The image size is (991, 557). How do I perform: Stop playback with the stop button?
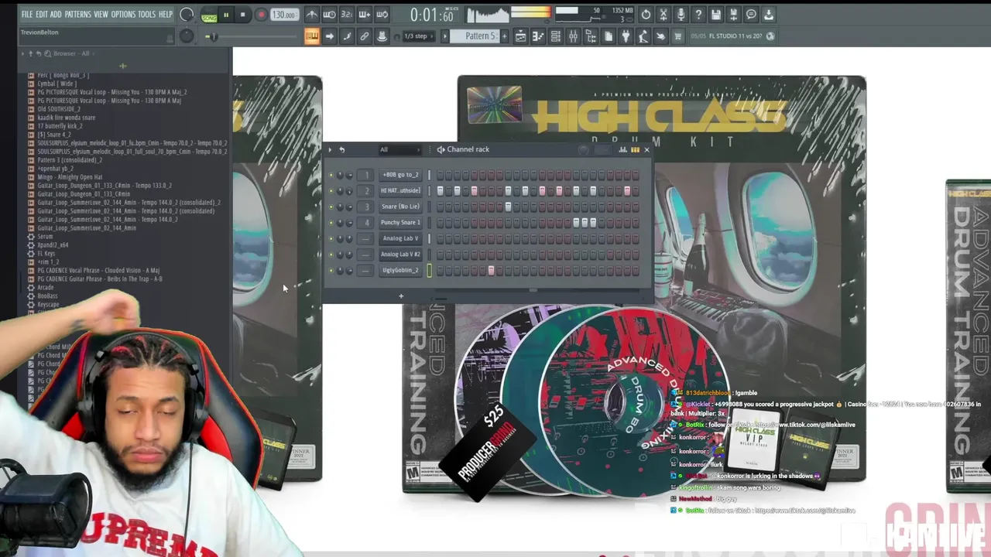pos(242,15)
